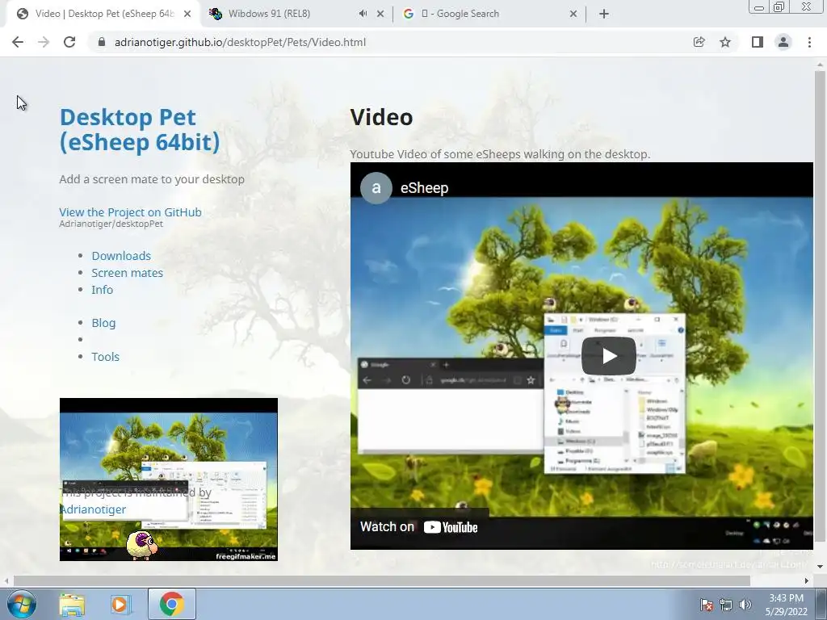The height and width of the screenshot is (620, 827).
Task: Open the browser side panel
Action: (x=757, y=42)
